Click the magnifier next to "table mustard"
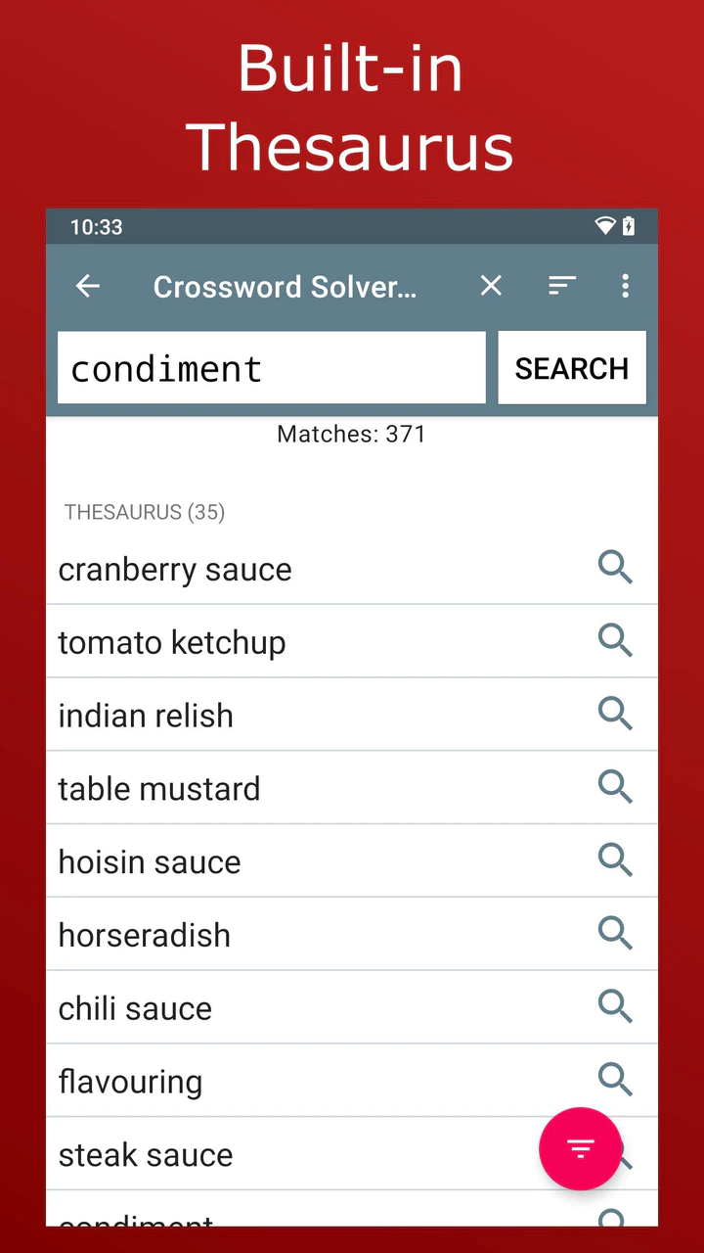704x1253 pixels. [x=615, y=787]
